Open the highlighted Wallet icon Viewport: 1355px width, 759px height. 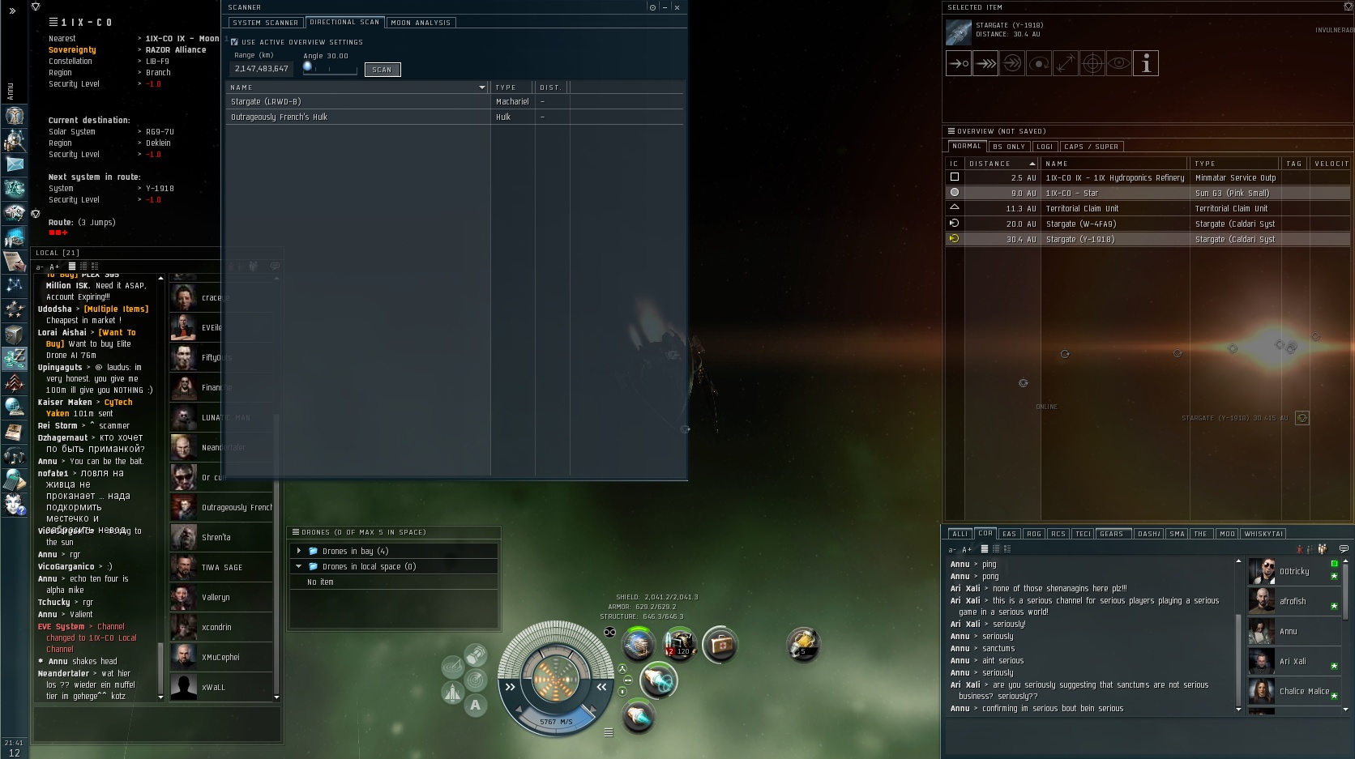(15, 358)
